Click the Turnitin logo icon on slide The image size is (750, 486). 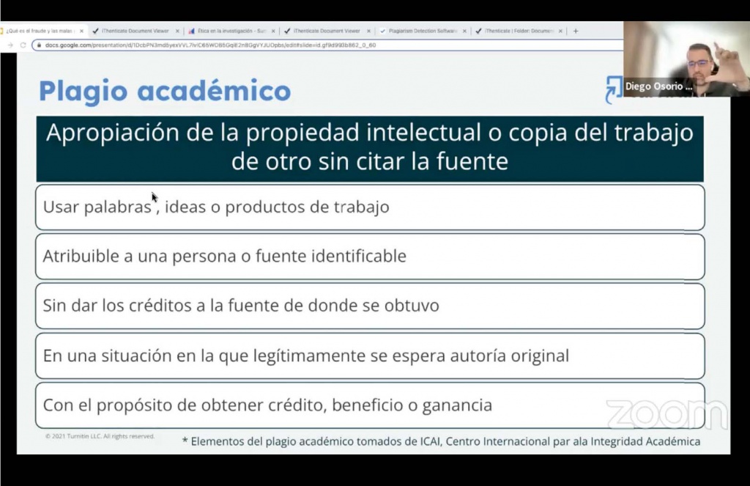tap(613, 89)
